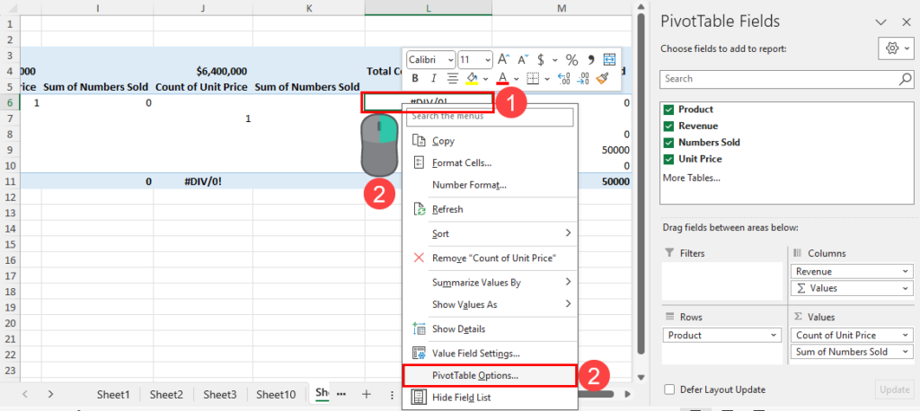Screen dimensions: 920x411
Task: Open the Product field dropdown in Rows
Action: [x=774, y=336]
